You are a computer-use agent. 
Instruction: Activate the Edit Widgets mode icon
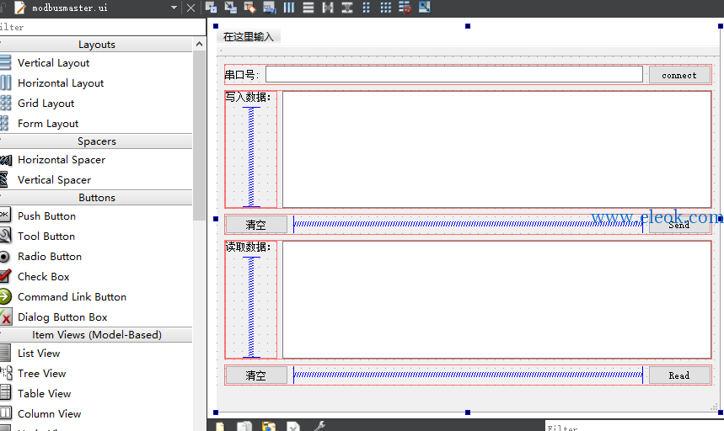tap(211, 8)
